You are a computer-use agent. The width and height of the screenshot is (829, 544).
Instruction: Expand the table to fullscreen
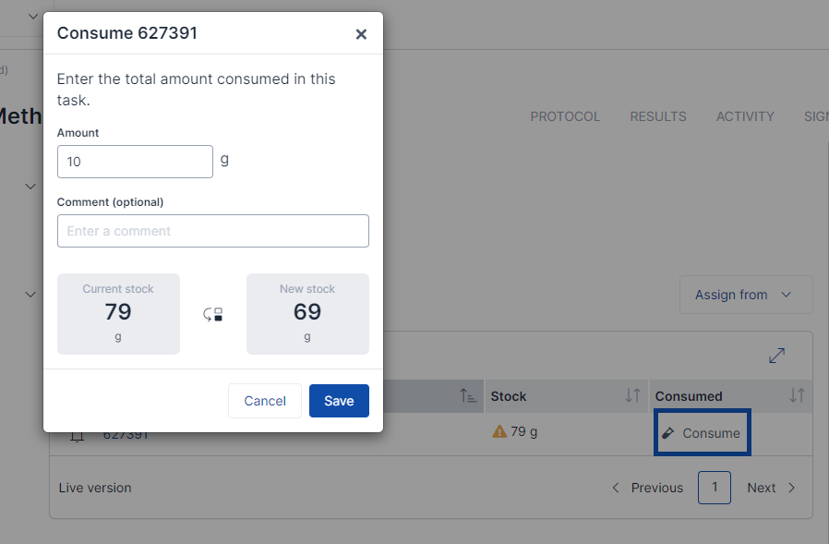click(776, 356)
